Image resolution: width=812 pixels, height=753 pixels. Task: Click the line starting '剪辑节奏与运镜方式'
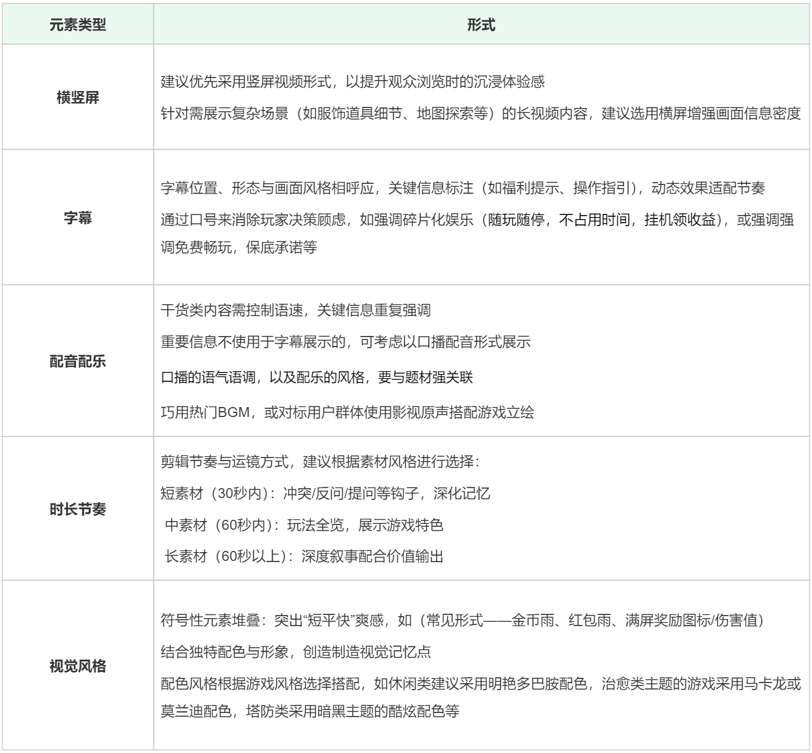321,462
